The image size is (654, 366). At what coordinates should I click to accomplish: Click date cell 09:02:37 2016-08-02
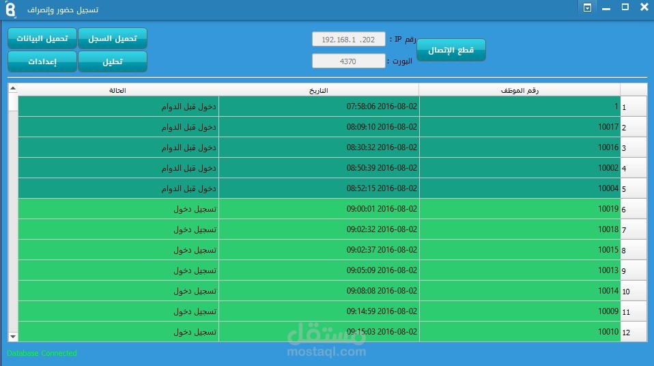click(319, 249)
